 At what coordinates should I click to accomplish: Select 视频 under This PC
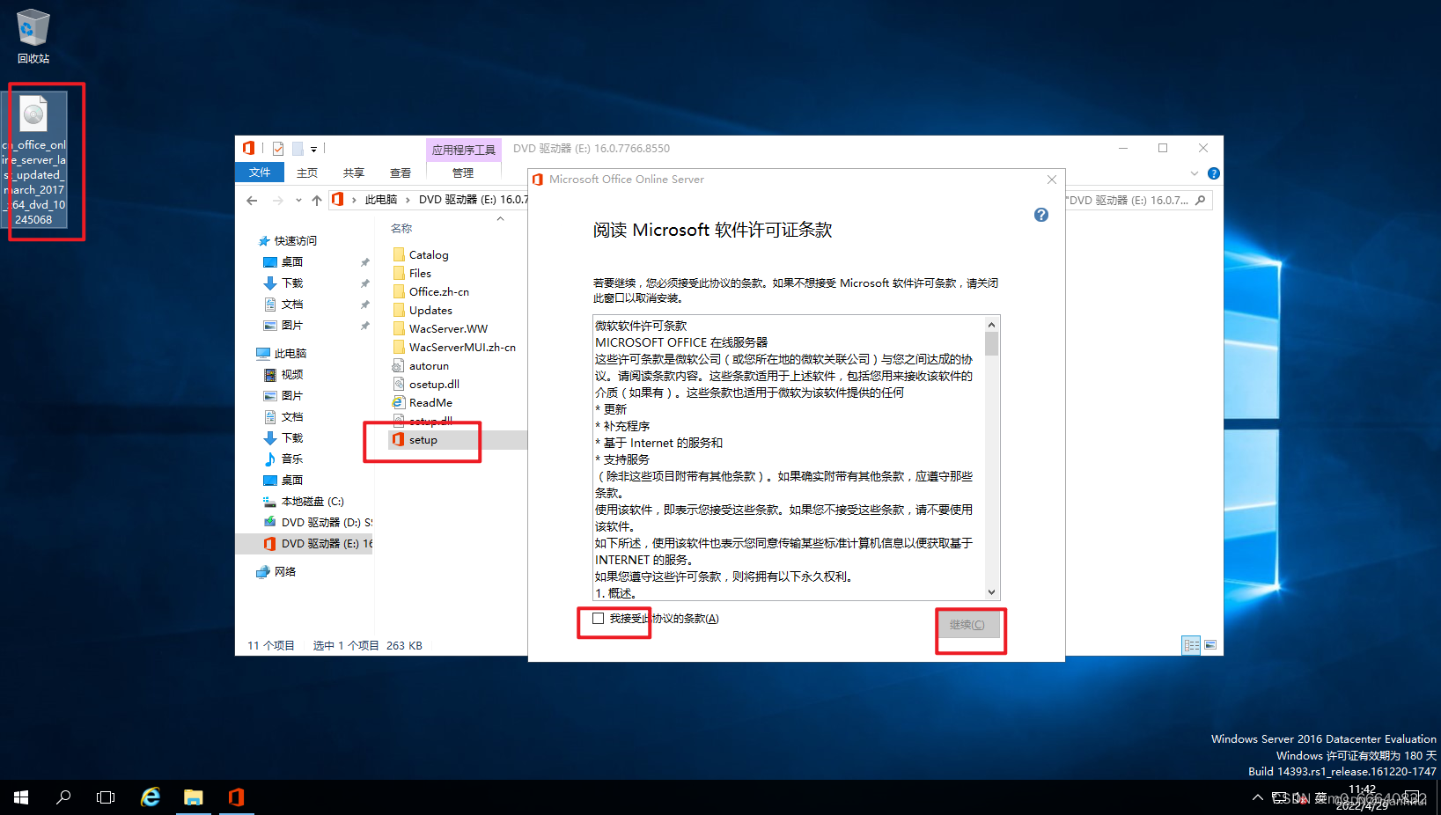pos(292,374)
